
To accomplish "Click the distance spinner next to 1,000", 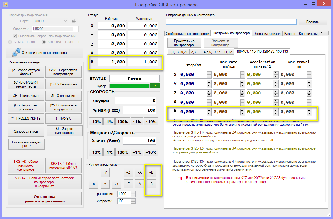I will tap(133, 194).
